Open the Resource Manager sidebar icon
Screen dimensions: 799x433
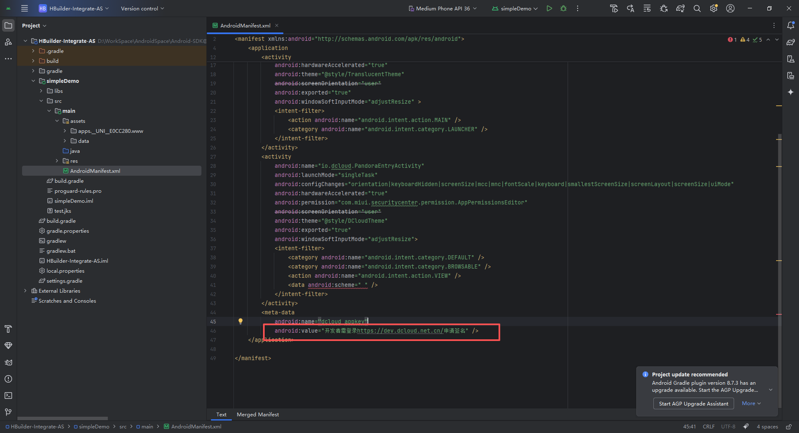8,42
